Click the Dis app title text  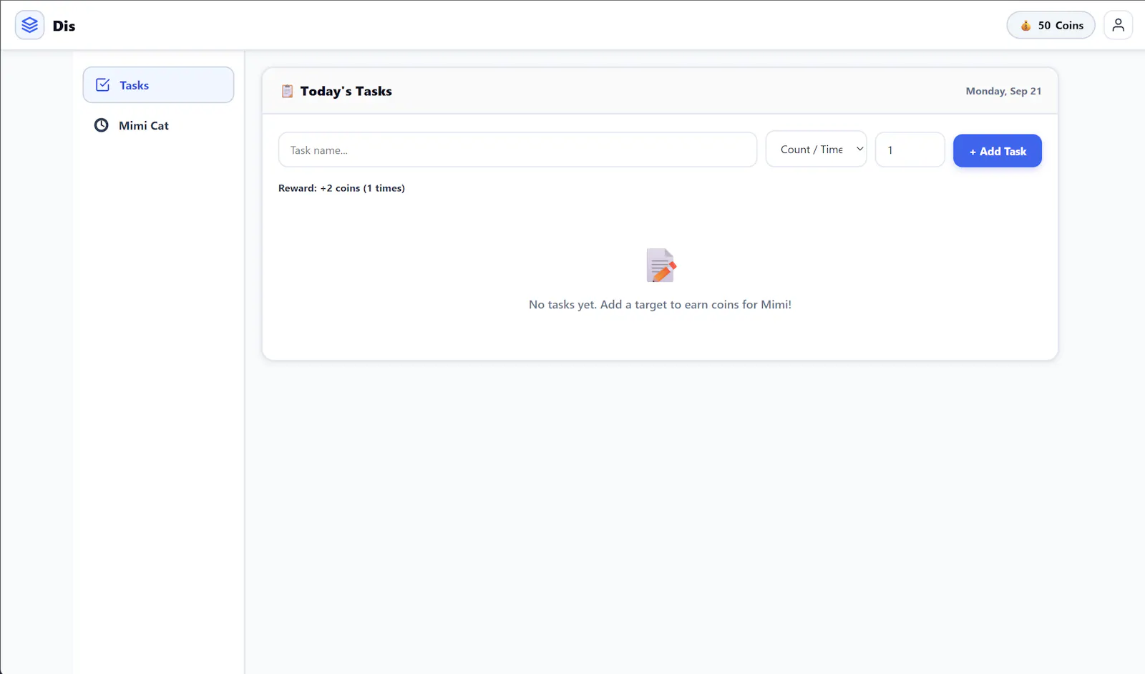coord(64,26)
